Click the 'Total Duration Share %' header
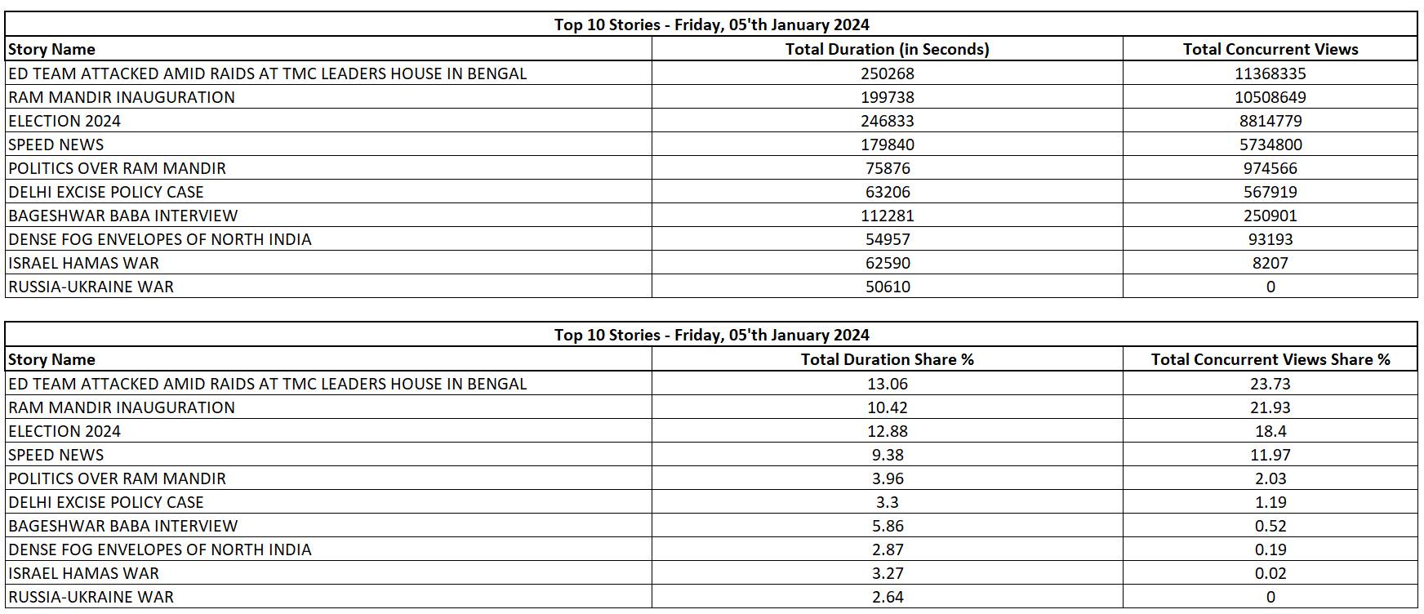 [887, 359]
